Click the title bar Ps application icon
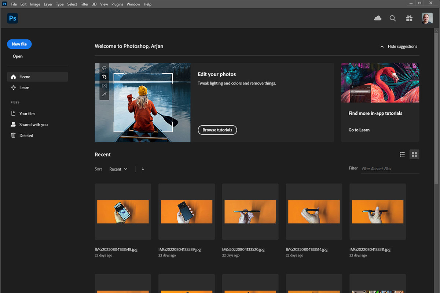Screen dimensions: 440x293 (x=5, y=4)
